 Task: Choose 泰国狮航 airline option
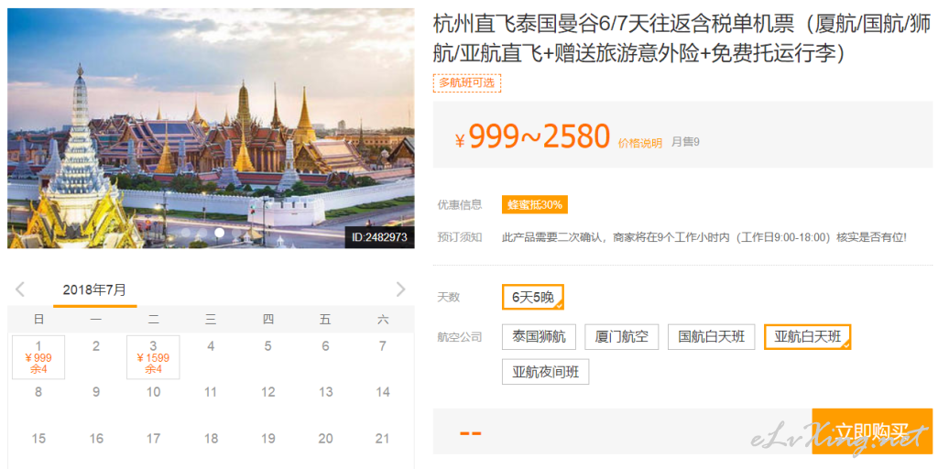[x=539, y=337]
